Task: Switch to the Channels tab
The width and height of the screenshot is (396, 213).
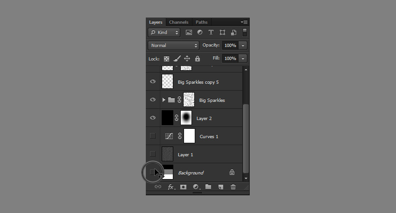Action: [179, 22]
